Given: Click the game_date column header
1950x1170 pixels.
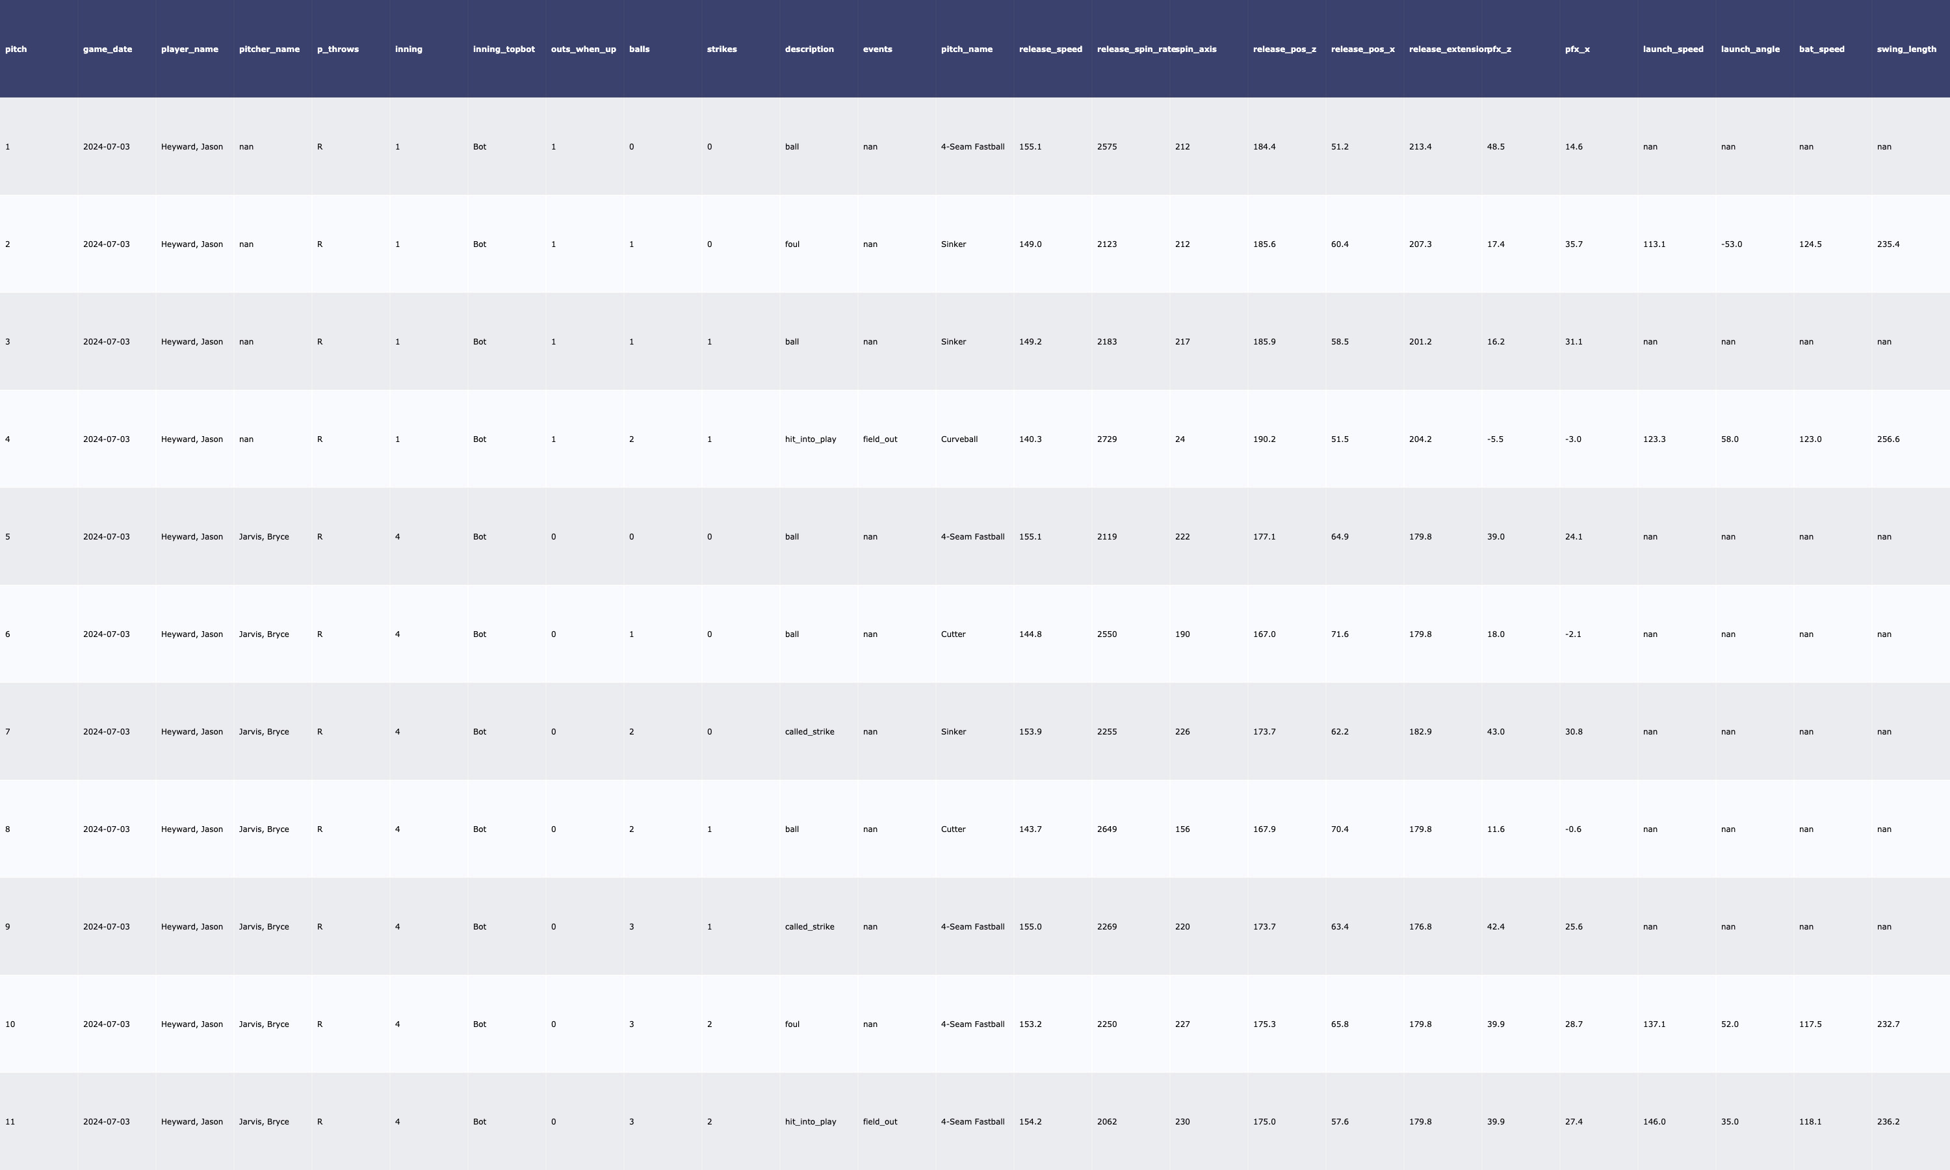Looking at the screenshot, I should coord(107,49).
